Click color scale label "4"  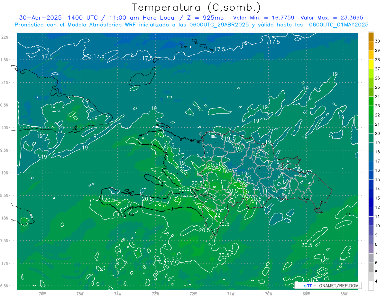coord(377,281)
